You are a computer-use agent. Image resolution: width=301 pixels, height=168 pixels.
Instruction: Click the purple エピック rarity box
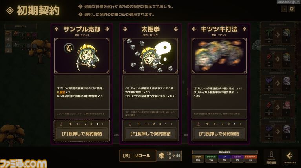coord(237,159)
